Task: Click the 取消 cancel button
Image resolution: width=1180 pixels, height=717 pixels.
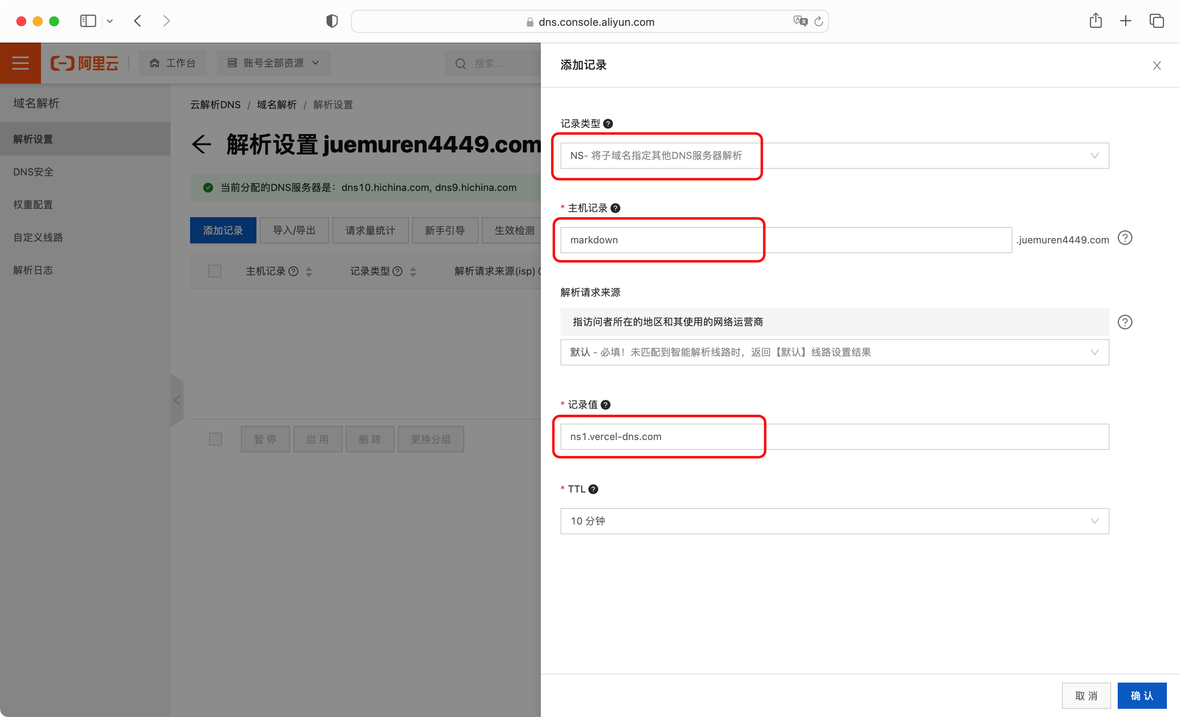Action: 1086,695
